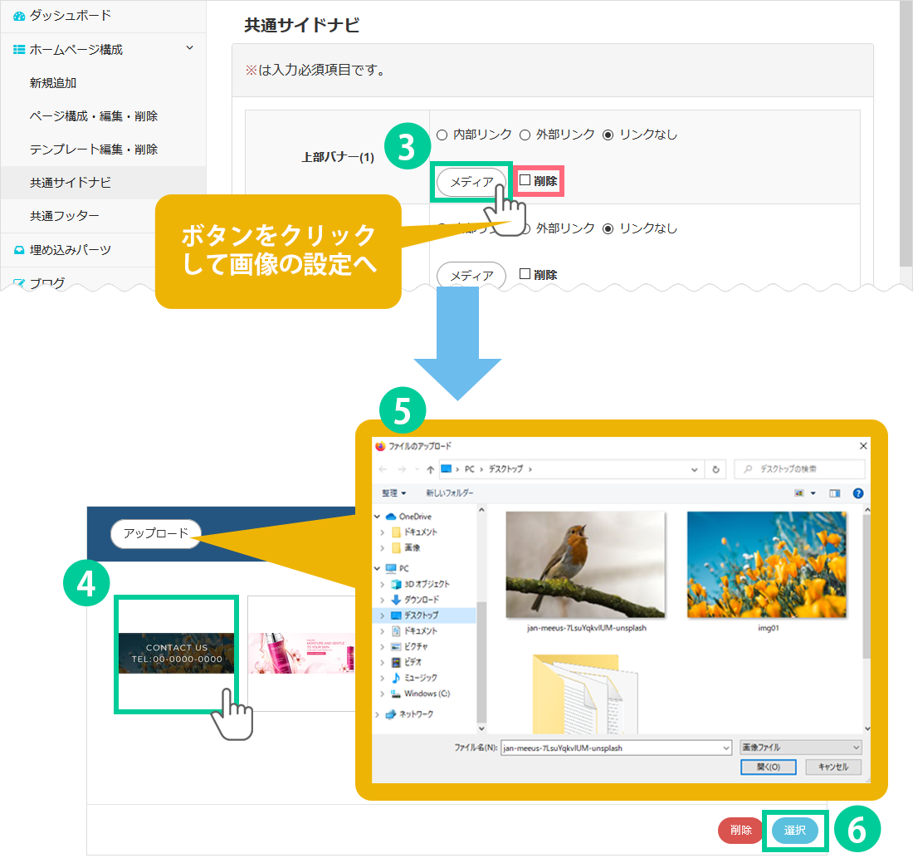
Task: Select 内部リンク radio for 上部バナー(1)
Action: [442, 135]
